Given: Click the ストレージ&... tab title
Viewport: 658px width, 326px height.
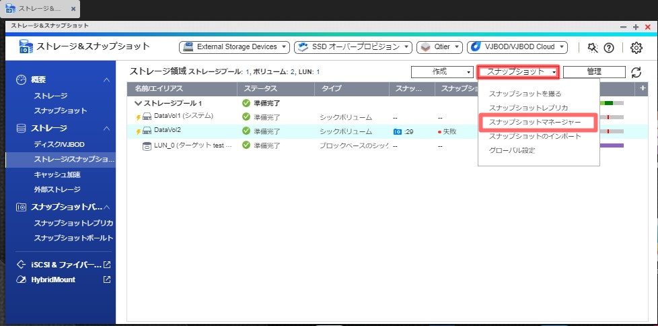Looking at the screenshot, I should [x=40, y=8].
